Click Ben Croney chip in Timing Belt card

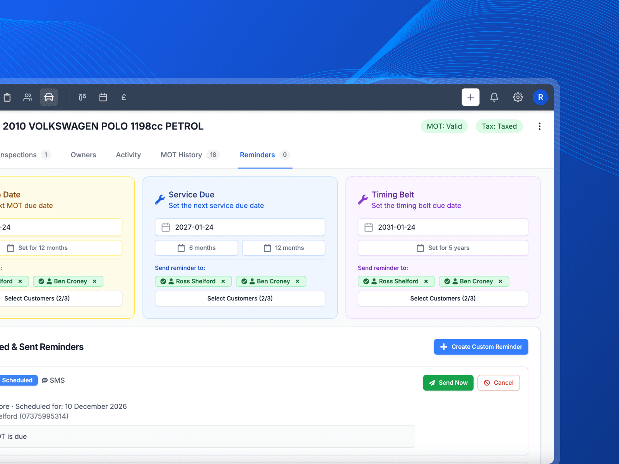[x=474, y=281]
